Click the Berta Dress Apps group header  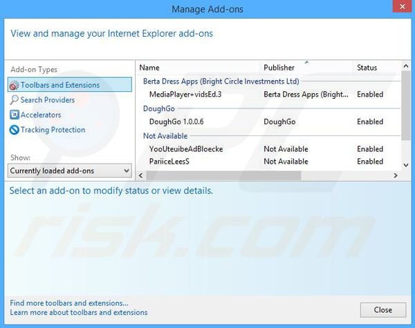[x=221, y=81]
